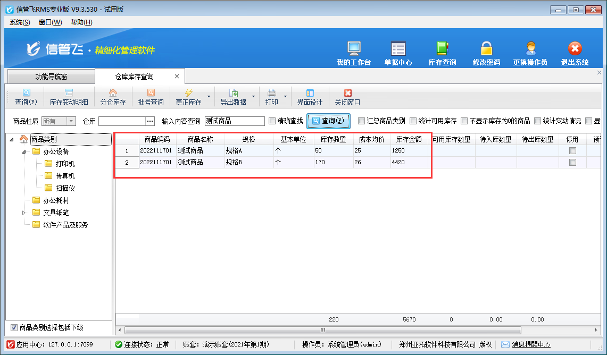Click 输入内容查询 text input field

tap(234, 121)
